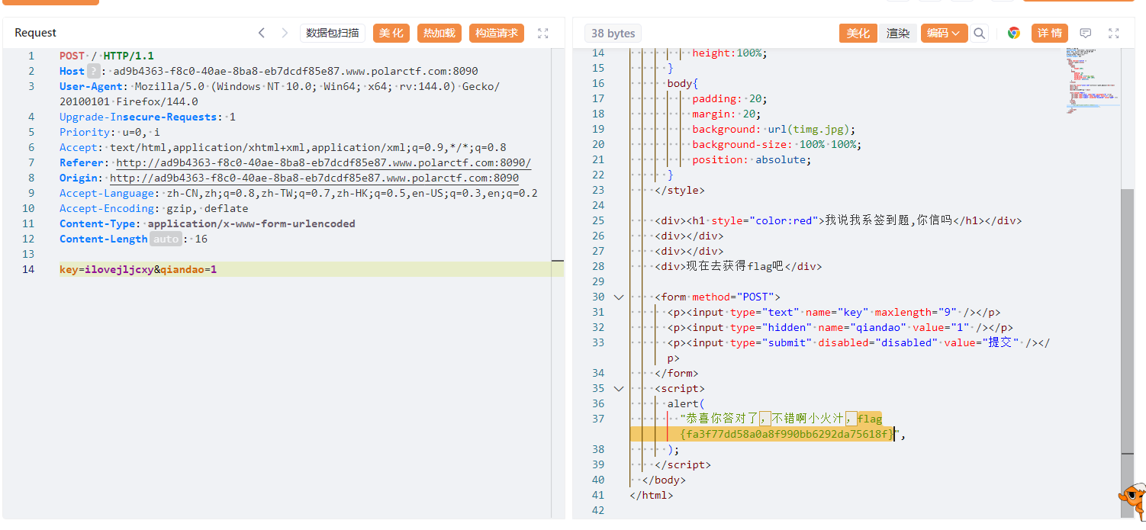
Task: Click the 详情 details button
Action: click(x=1050, y=33)
